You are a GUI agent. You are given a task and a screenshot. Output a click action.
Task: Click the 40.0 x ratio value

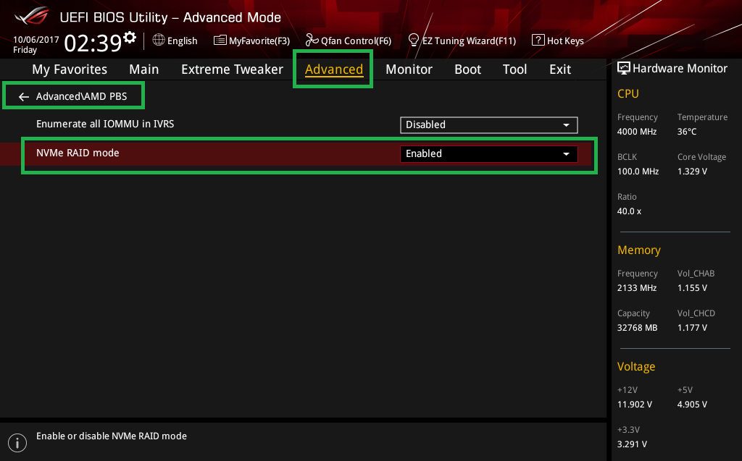629,211
